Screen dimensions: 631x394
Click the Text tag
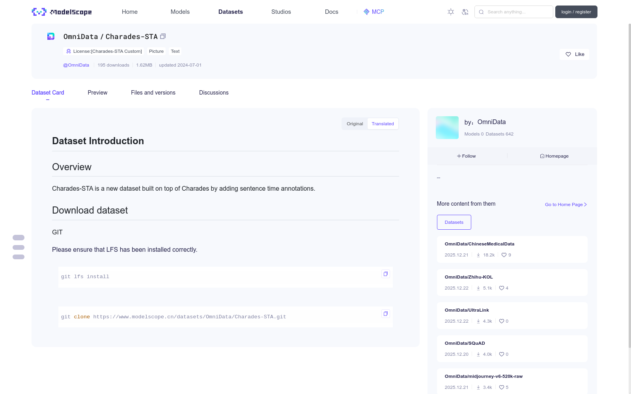[175, 51]
